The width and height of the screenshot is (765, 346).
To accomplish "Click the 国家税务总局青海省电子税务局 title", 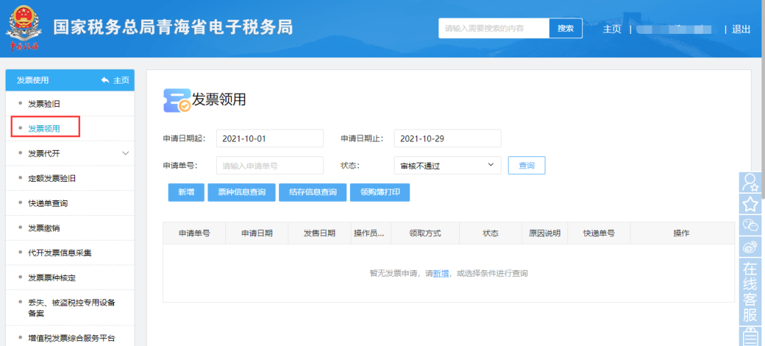I will click(x=173, y=28).
